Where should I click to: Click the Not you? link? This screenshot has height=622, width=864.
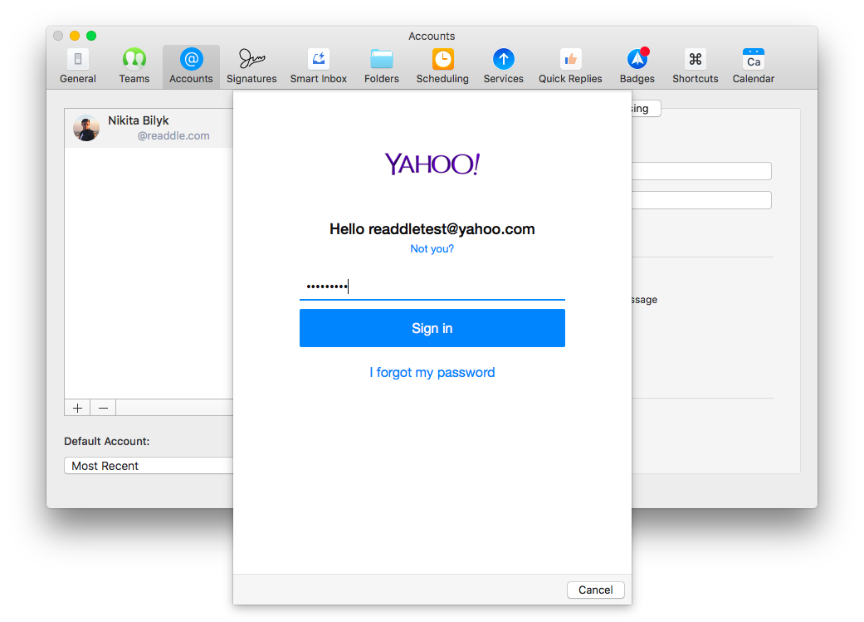432,248
